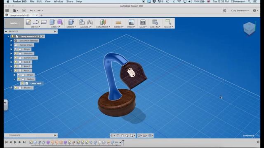Click the Select tool icon
This screenshot has height=148, width=264.
tap(168, 22)
